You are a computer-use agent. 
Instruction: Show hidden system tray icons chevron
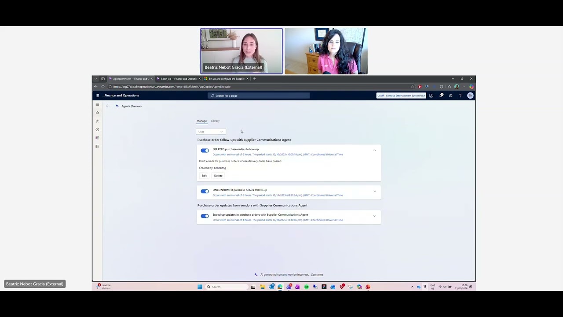[412, 287]
